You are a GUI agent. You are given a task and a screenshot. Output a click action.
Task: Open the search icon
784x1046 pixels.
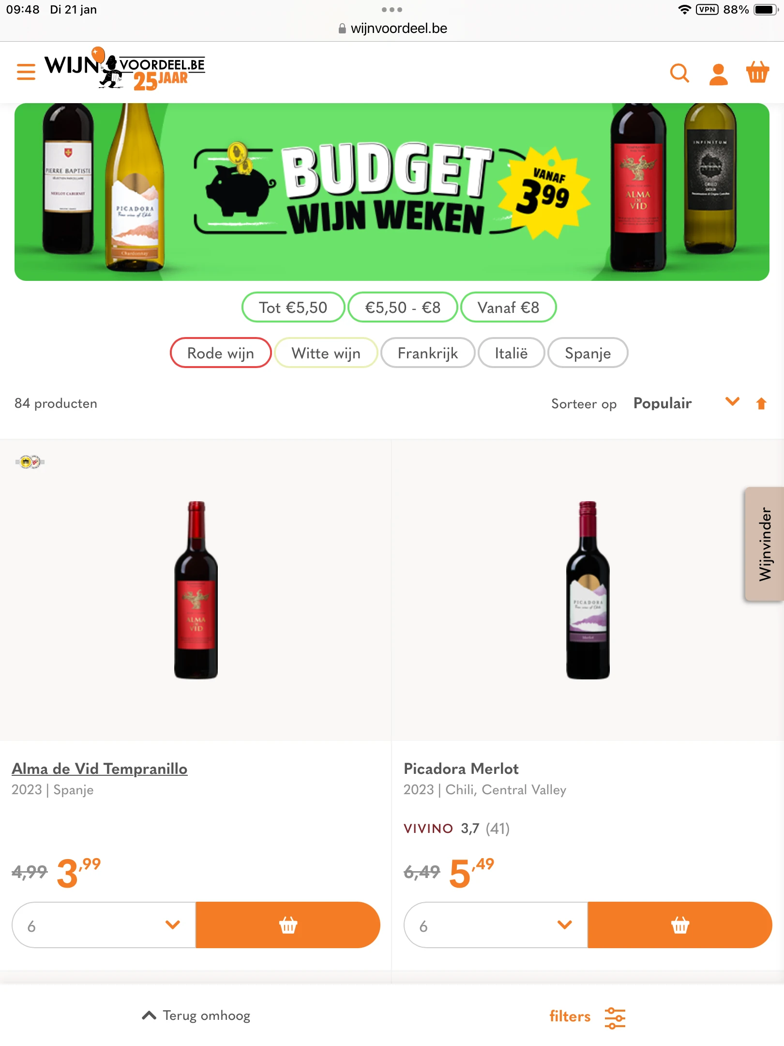pyautogui.click(x=679, y=73)
